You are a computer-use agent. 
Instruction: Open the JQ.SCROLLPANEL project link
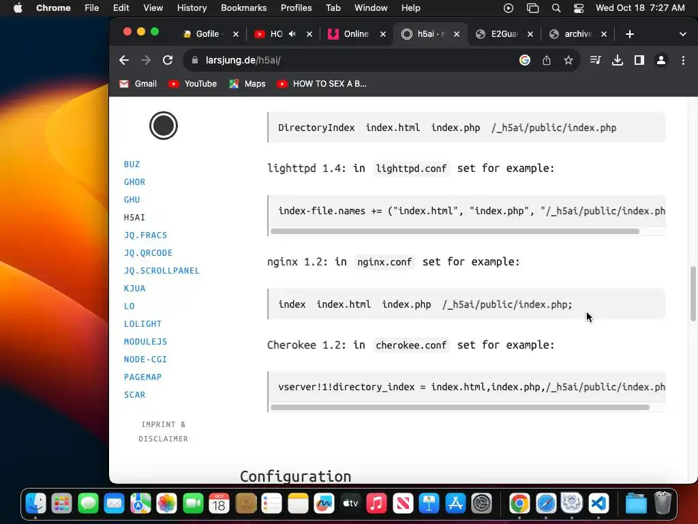click(162, 270)
